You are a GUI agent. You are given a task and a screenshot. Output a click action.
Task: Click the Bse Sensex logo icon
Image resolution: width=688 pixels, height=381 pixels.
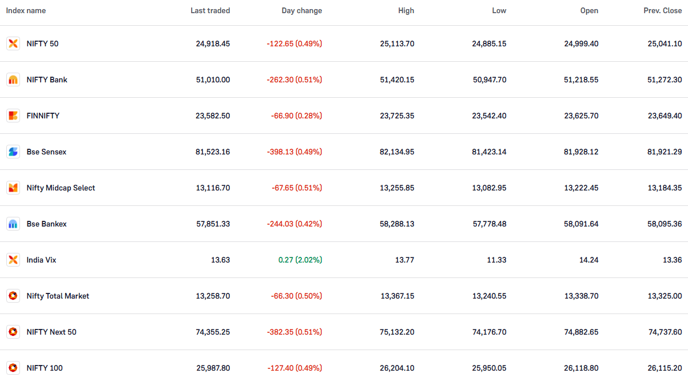pyautogui.click(x=13, y=152)
